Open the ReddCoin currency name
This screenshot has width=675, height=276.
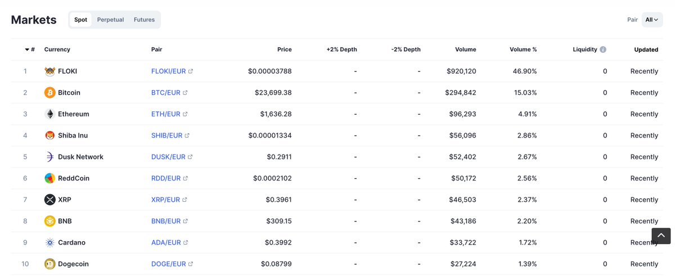[74, 178]
